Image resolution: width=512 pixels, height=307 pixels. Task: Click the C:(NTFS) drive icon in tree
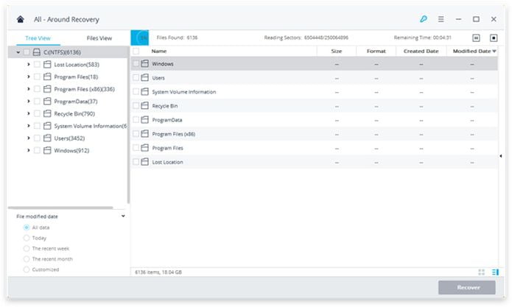37,52
